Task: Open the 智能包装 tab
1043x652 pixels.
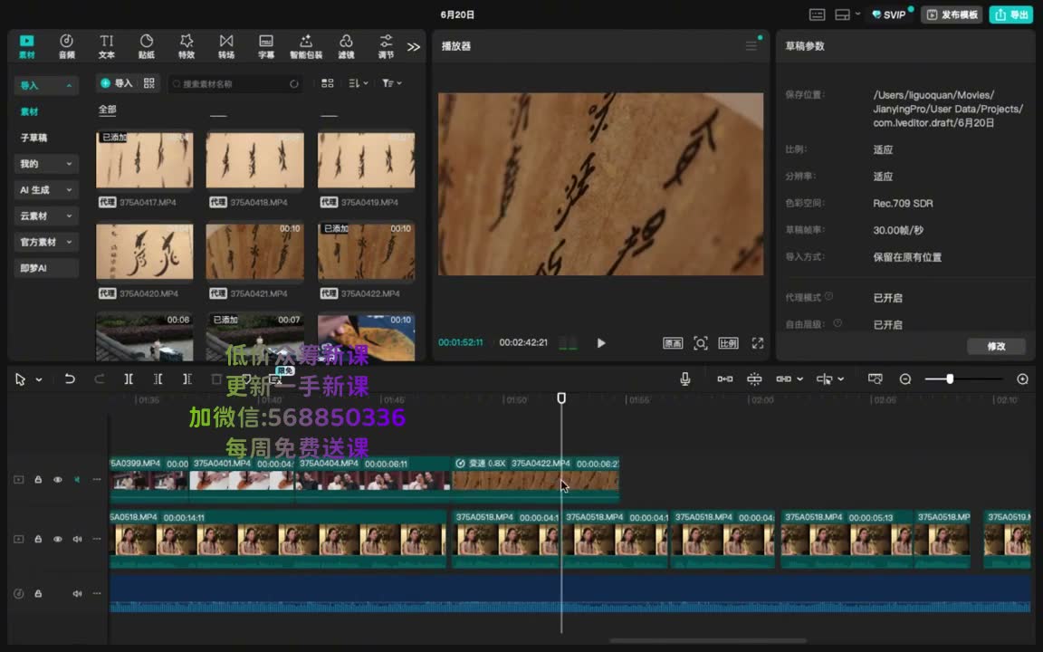Action: tap(306, 46)
